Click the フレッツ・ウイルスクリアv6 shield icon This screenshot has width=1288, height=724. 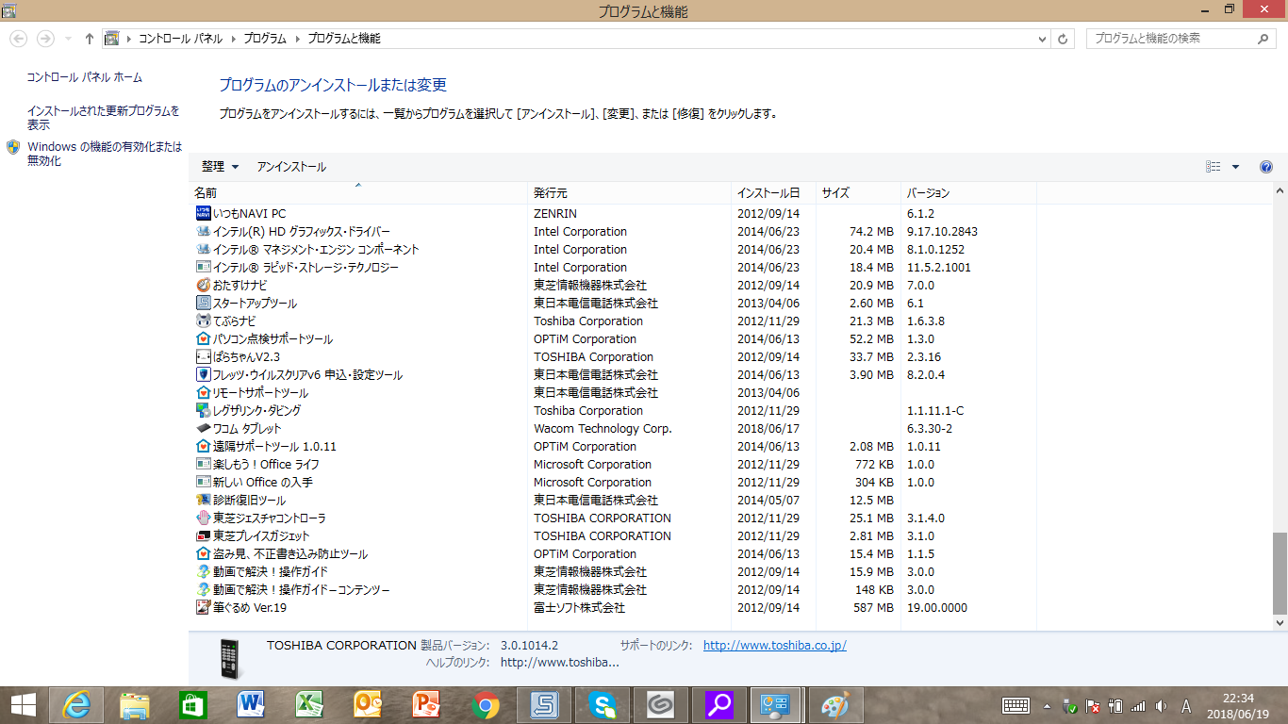(203, 374)
